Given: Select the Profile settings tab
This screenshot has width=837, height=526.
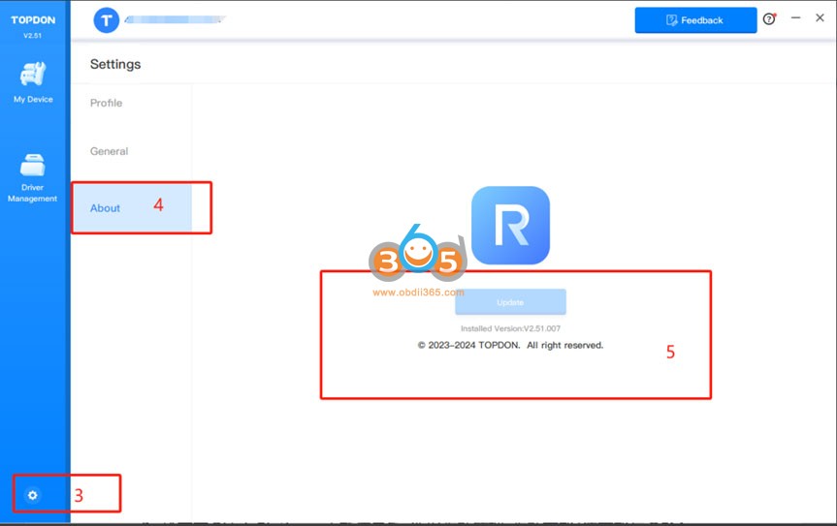Looking at the screenshot, I should click(x=107, y=103).
